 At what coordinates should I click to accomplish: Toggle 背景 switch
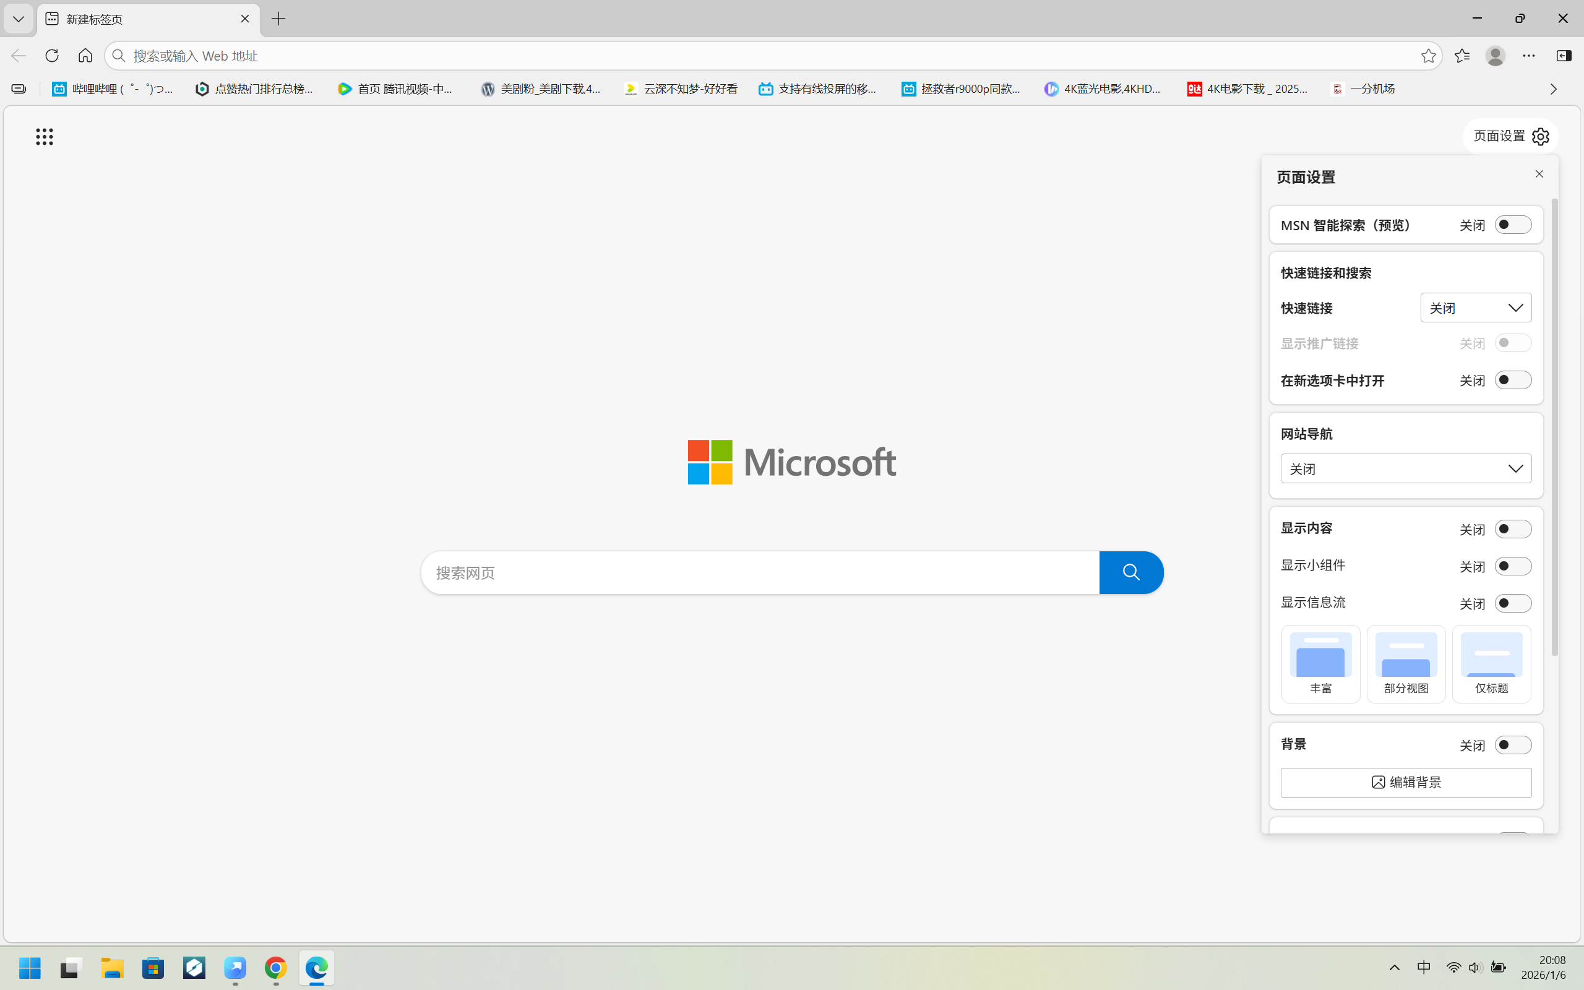[1513, 745]
